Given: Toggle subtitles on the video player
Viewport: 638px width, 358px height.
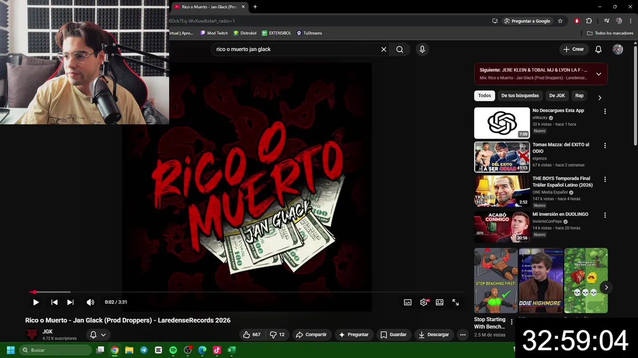Looking at the screenshot, I should click(x=408, y=302).
